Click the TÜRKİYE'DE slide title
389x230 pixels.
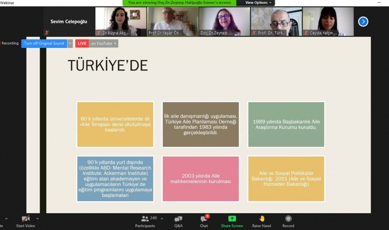(x=108, y=65)
